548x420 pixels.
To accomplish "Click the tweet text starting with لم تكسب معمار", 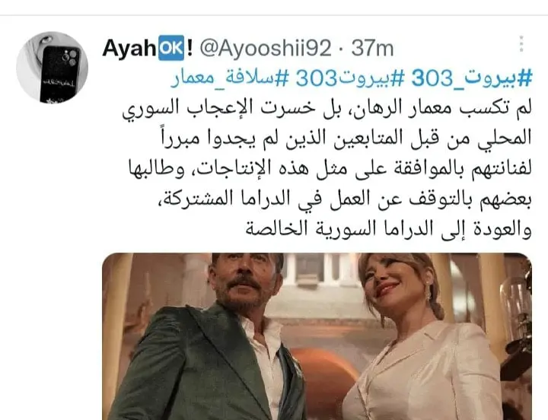I will (x=327, y=170).
